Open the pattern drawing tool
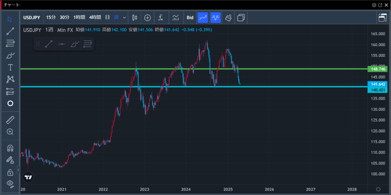The image size is (391, 195). pos(10,79)
